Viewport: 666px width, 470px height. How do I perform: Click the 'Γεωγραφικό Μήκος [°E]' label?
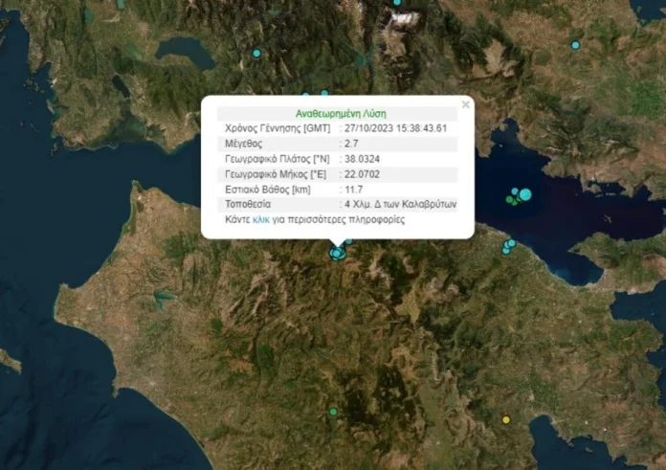point(276,174)
